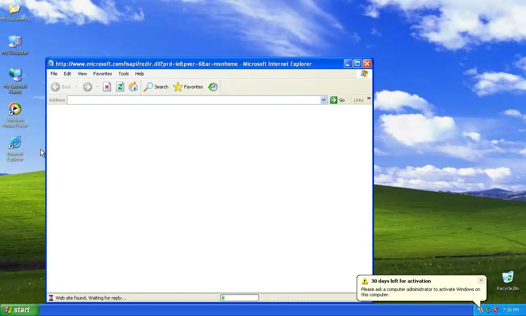The height and width of the screenshot is (316, 526).
Task: Click the Windows activation keys tray icon
Action: click(480, 310)
